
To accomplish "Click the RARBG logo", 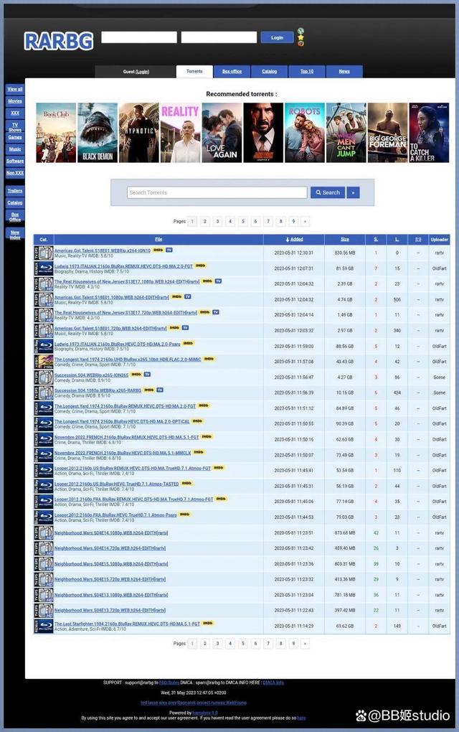I will pyautogui.click(x=59, y=41).
